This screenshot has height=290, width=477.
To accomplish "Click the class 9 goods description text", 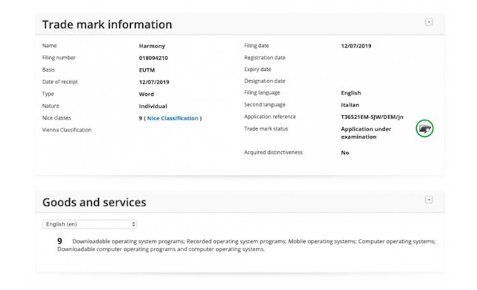I will pyautogui.click(x=247, y=245).
